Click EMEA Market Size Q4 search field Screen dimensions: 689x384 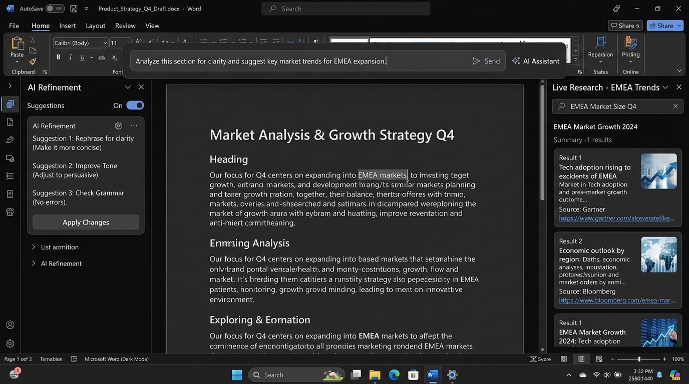tap(618, 106)
